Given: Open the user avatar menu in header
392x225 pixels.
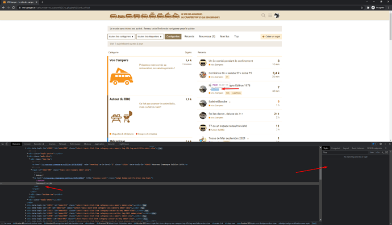Looking at the screenshot, I should click(x=277, y=15).
